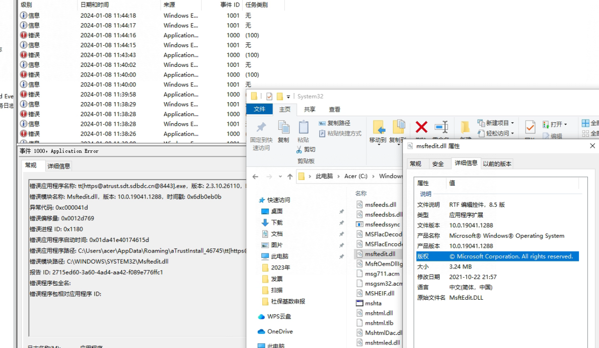This screenshot has width=599, height=348.
Task: Click the Move to folder icon
Action: click(x=379, y=127)
